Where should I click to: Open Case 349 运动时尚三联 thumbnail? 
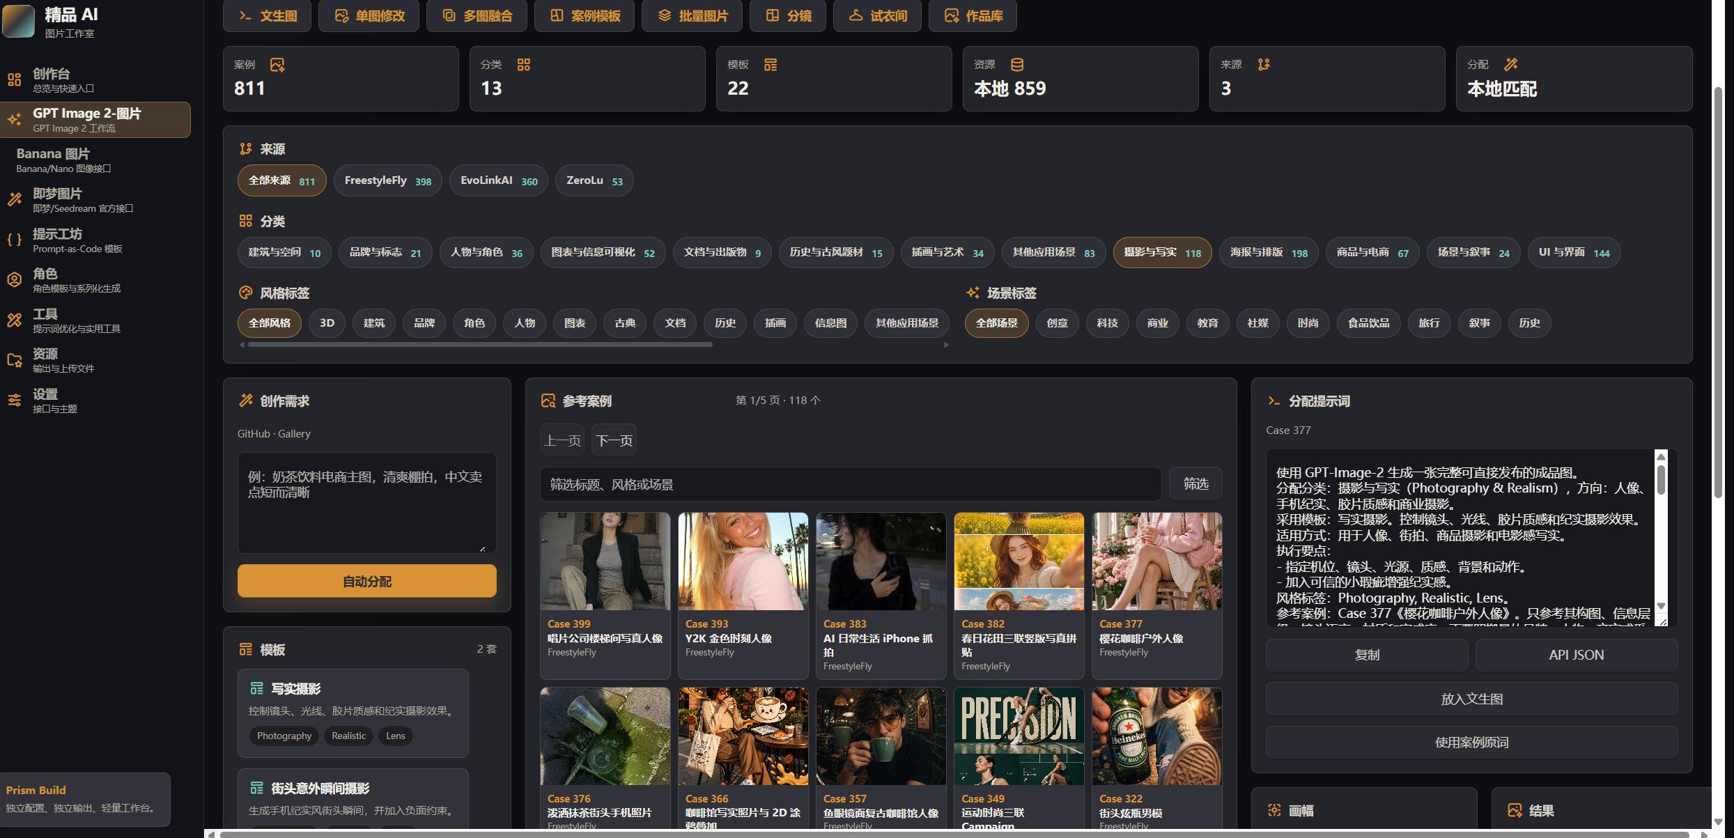click(x=1019, y=736)
